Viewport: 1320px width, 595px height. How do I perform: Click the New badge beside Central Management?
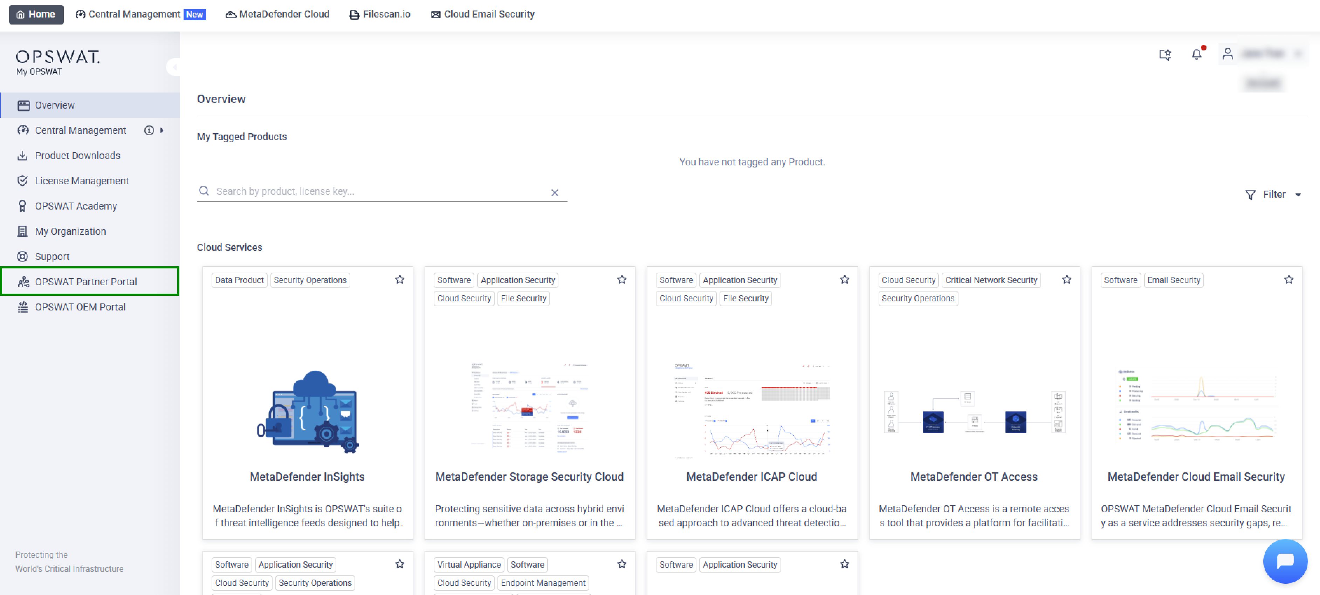click(194, 14)
